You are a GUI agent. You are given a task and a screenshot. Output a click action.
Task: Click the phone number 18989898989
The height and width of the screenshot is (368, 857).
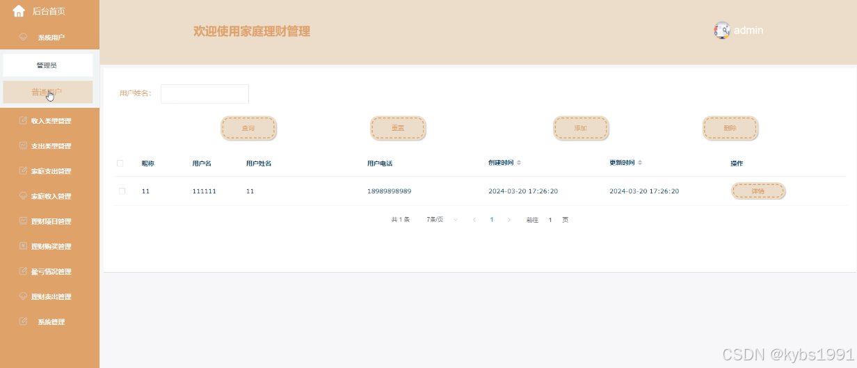pos(390,191)
